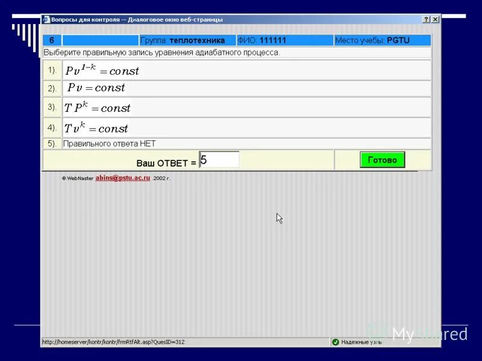The width and height of the screenshot is (482, 361).
Task: Select answer row number 5).
Action: [x=52, y=143]
